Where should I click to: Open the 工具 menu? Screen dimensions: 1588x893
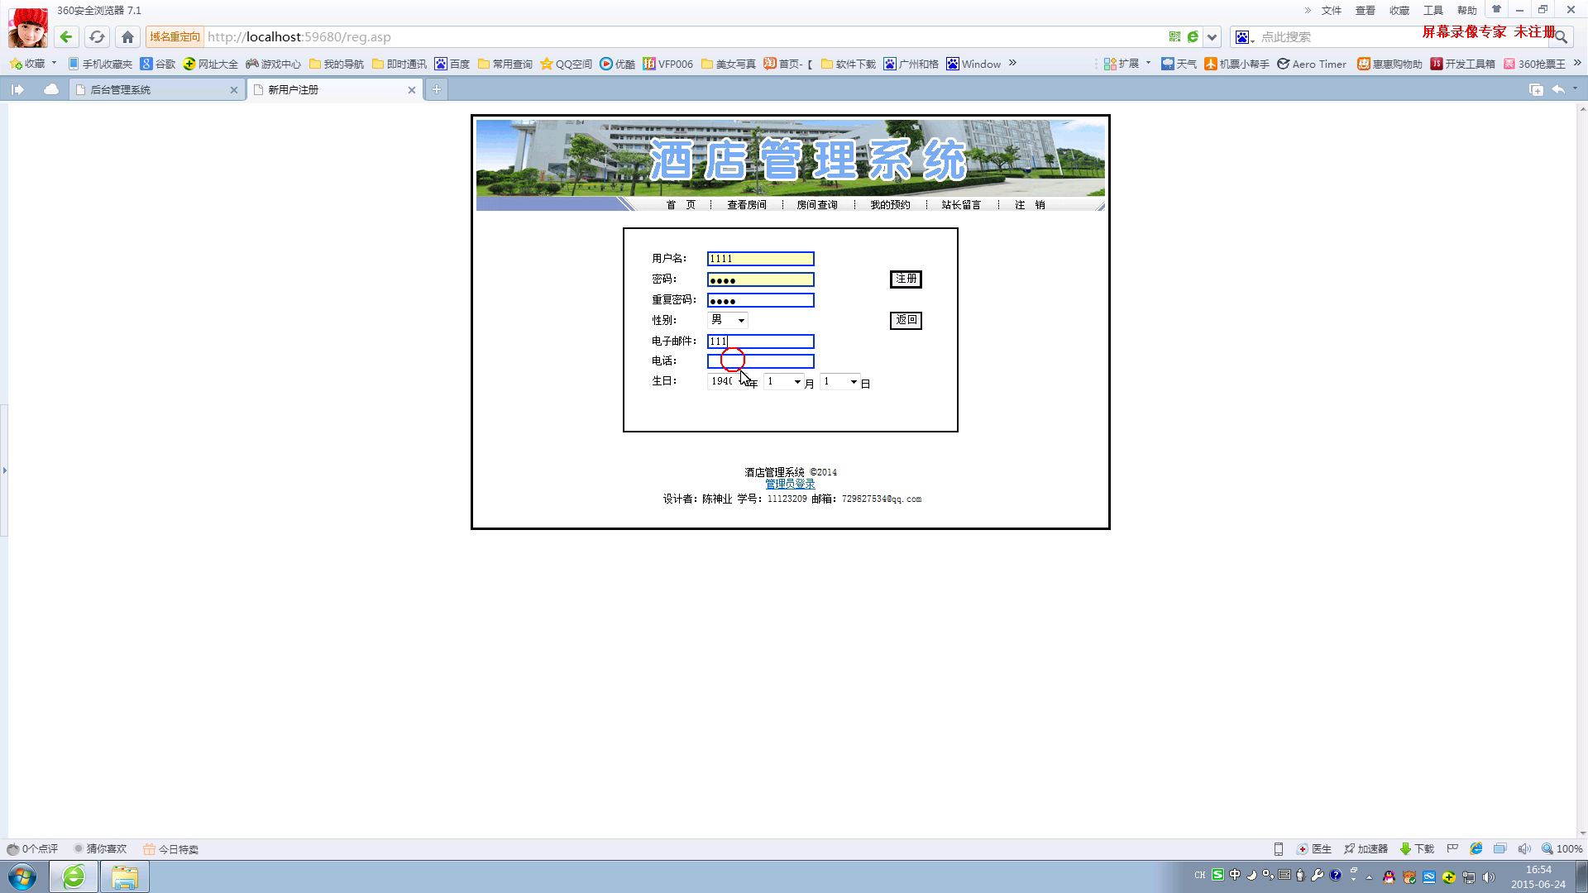point(1433,11)
